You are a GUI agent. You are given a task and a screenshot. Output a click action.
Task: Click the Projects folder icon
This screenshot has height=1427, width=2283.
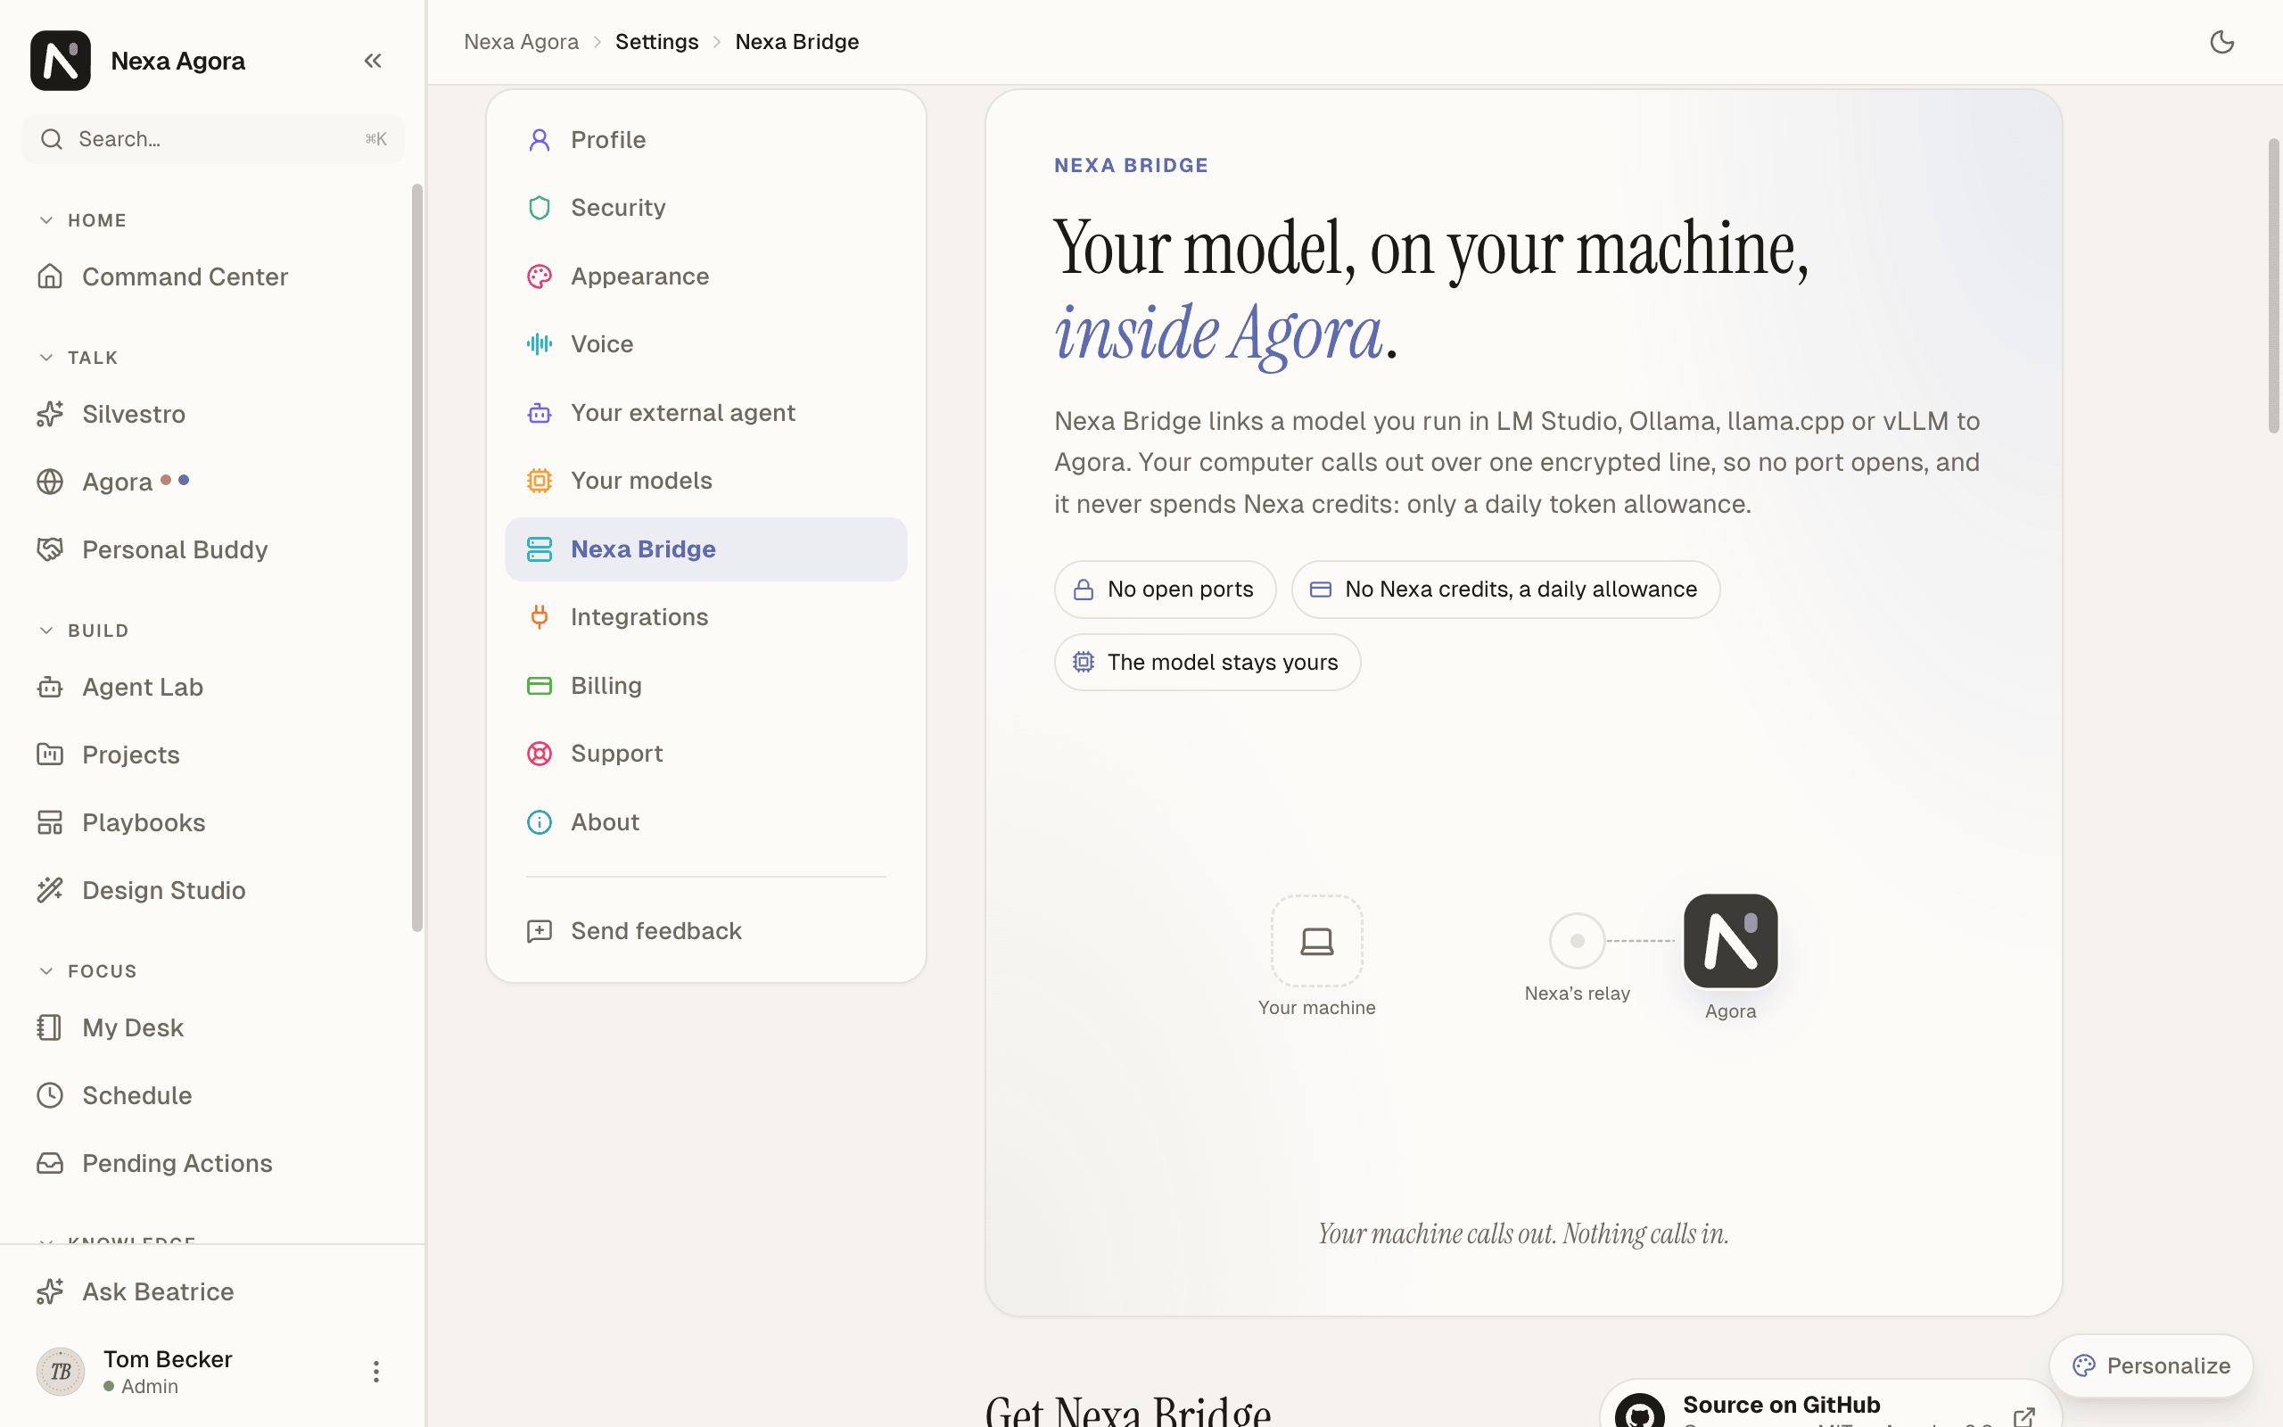pyautogui.click(x=50, y=755)
